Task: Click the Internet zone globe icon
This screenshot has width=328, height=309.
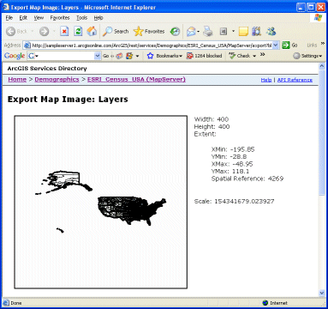Action: pyautogui.click(x=265, y=303)
